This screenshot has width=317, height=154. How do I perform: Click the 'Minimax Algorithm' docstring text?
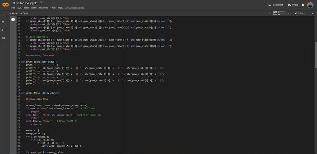point(37,99)
